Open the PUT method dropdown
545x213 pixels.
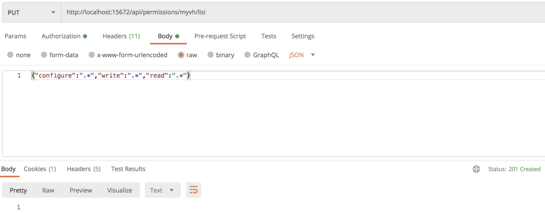point(31,12)
